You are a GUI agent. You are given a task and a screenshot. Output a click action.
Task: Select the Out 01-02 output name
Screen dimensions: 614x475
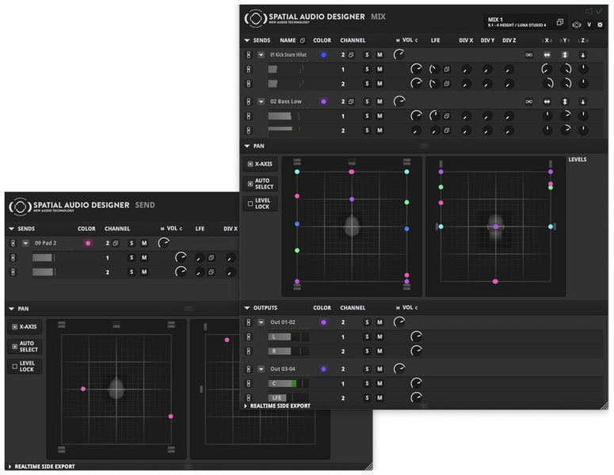(x=283, y=322)
